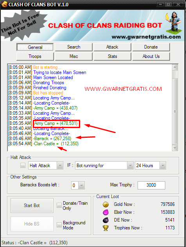Click the app icon in title bar
The image size is (186, 247).
(x=4, y=4)
